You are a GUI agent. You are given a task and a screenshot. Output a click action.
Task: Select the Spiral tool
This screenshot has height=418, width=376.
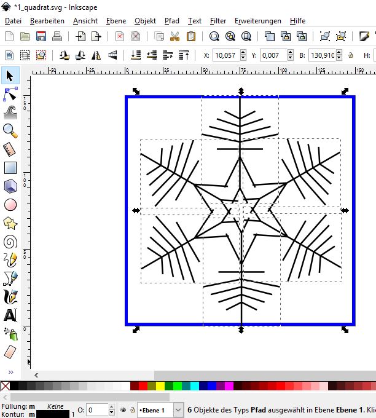pyautogui.click(x=10, y=242)
